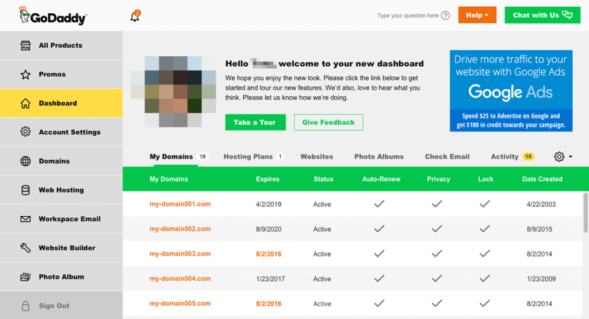Viewport: 589px width, 319px height.
Task: Click the Take a Tour button
Action: pos(255,122)
